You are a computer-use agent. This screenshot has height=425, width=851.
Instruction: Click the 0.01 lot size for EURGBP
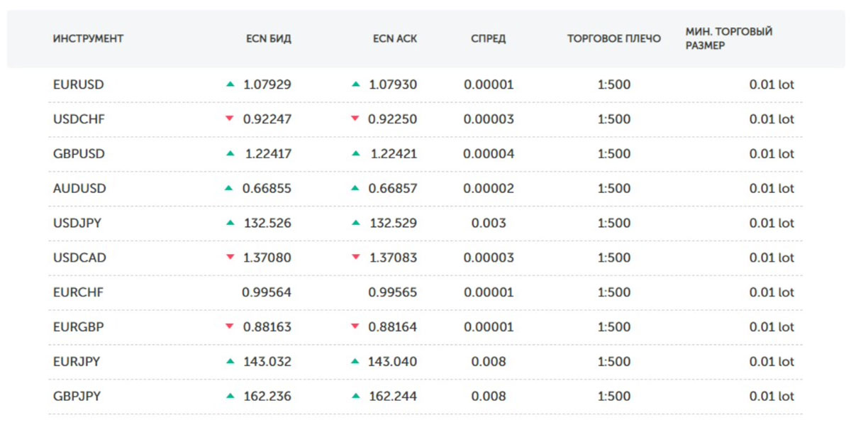click(x=772, y=326)
